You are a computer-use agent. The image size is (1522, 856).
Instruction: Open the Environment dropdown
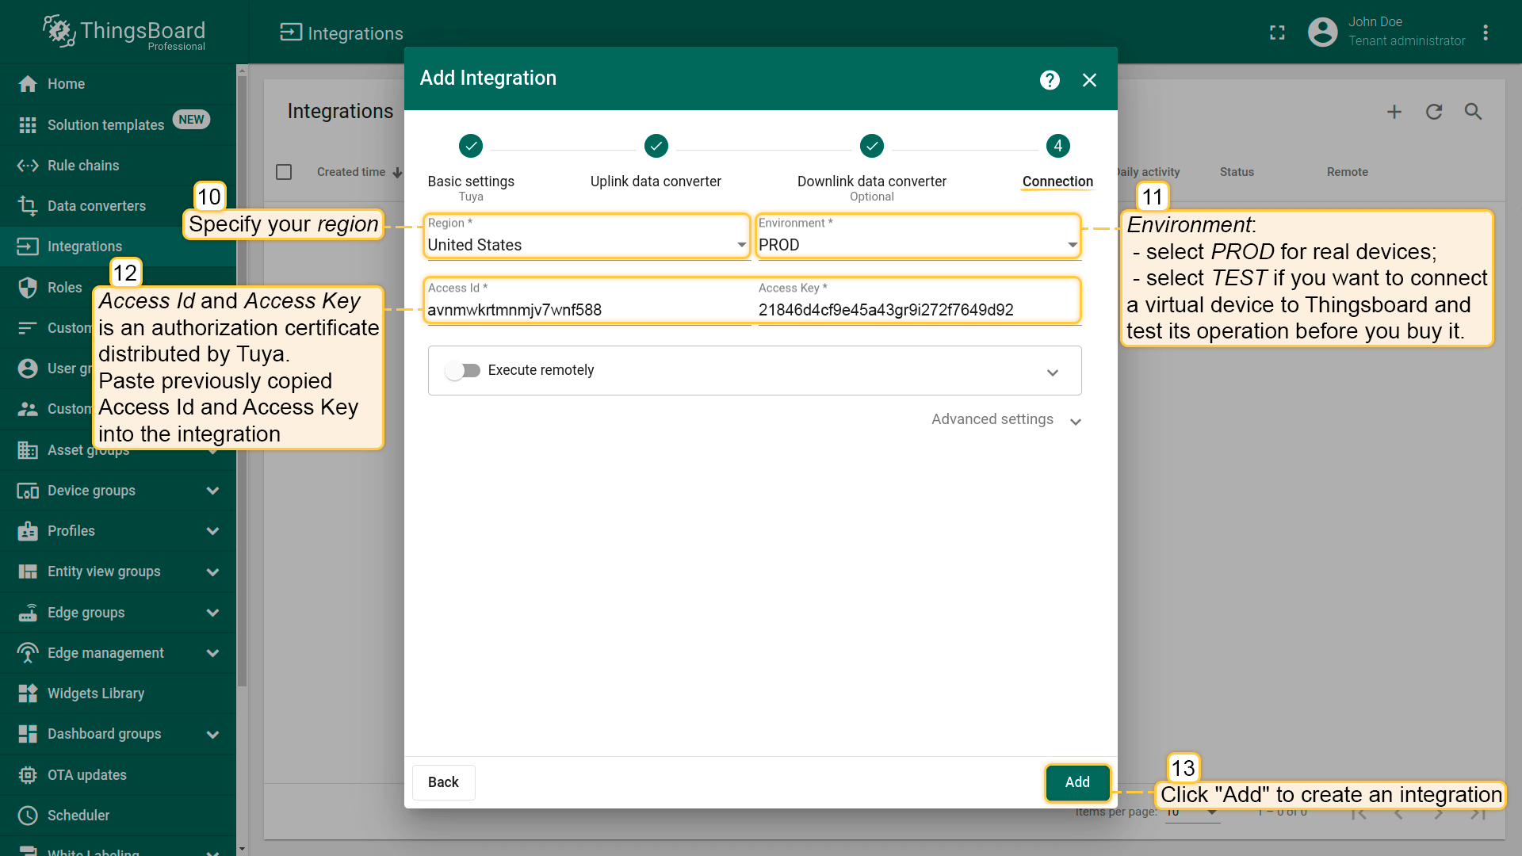[x=917, y=245]
